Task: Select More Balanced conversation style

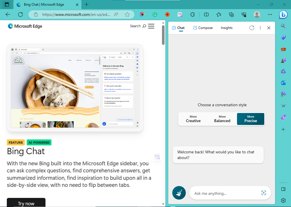Action: point(222,119)
